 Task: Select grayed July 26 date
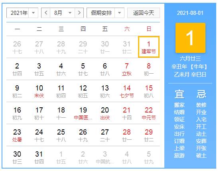coord(17,47)
